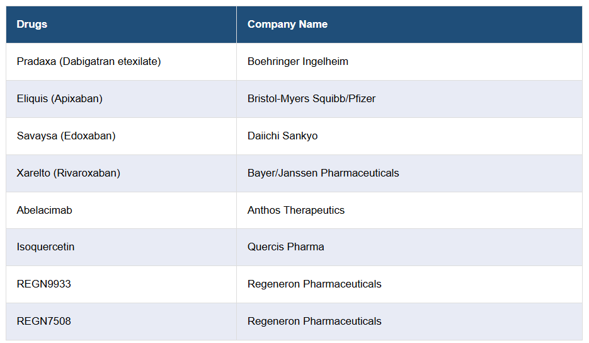The image size is (589, 343).
Task: Click Regeneron Pharmaceuticals in the REGN7508 row
Action: (x=314, y=322)
